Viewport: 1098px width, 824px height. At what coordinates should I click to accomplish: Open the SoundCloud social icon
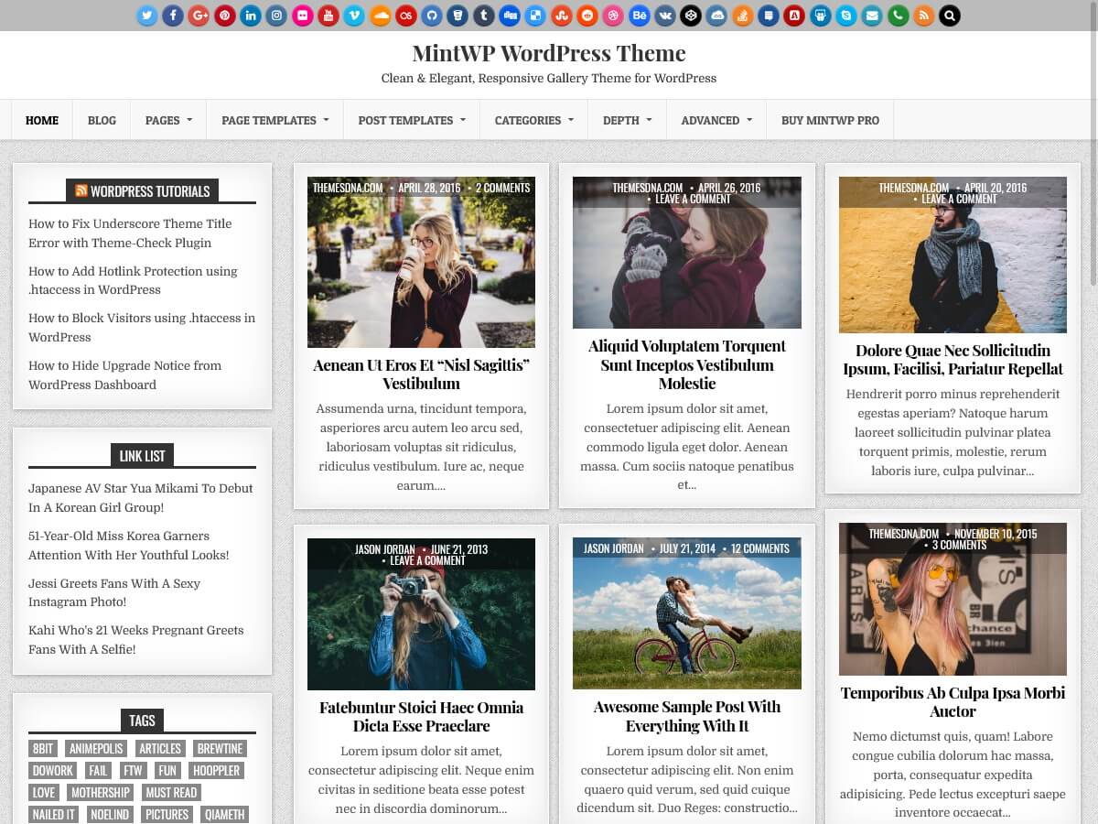click(x=381, y=16)
